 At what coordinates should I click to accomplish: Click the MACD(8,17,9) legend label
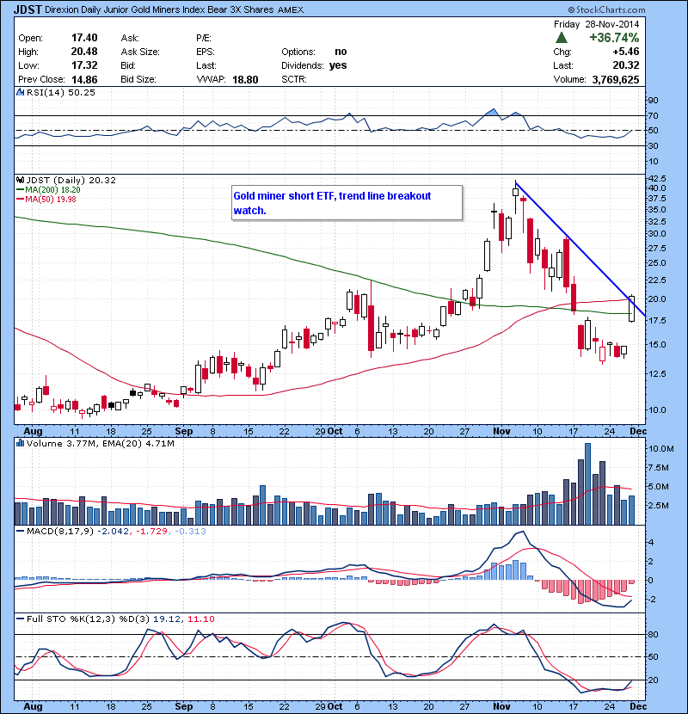tap(60, 531)
